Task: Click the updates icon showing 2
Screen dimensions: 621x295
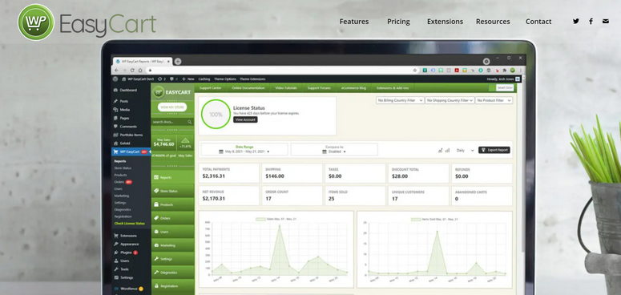Action: pos(162,79)
